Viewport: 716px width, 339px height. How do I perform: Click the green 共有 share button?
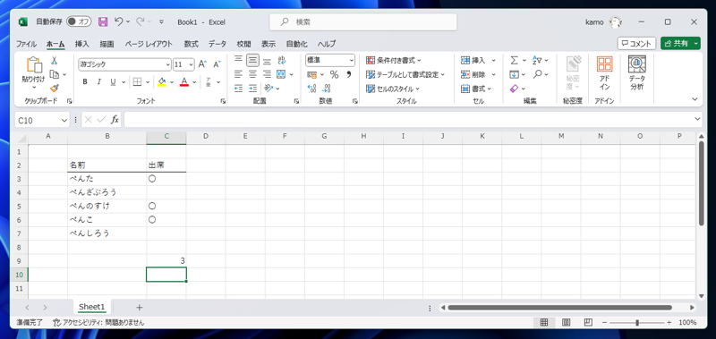coord(677,43)
